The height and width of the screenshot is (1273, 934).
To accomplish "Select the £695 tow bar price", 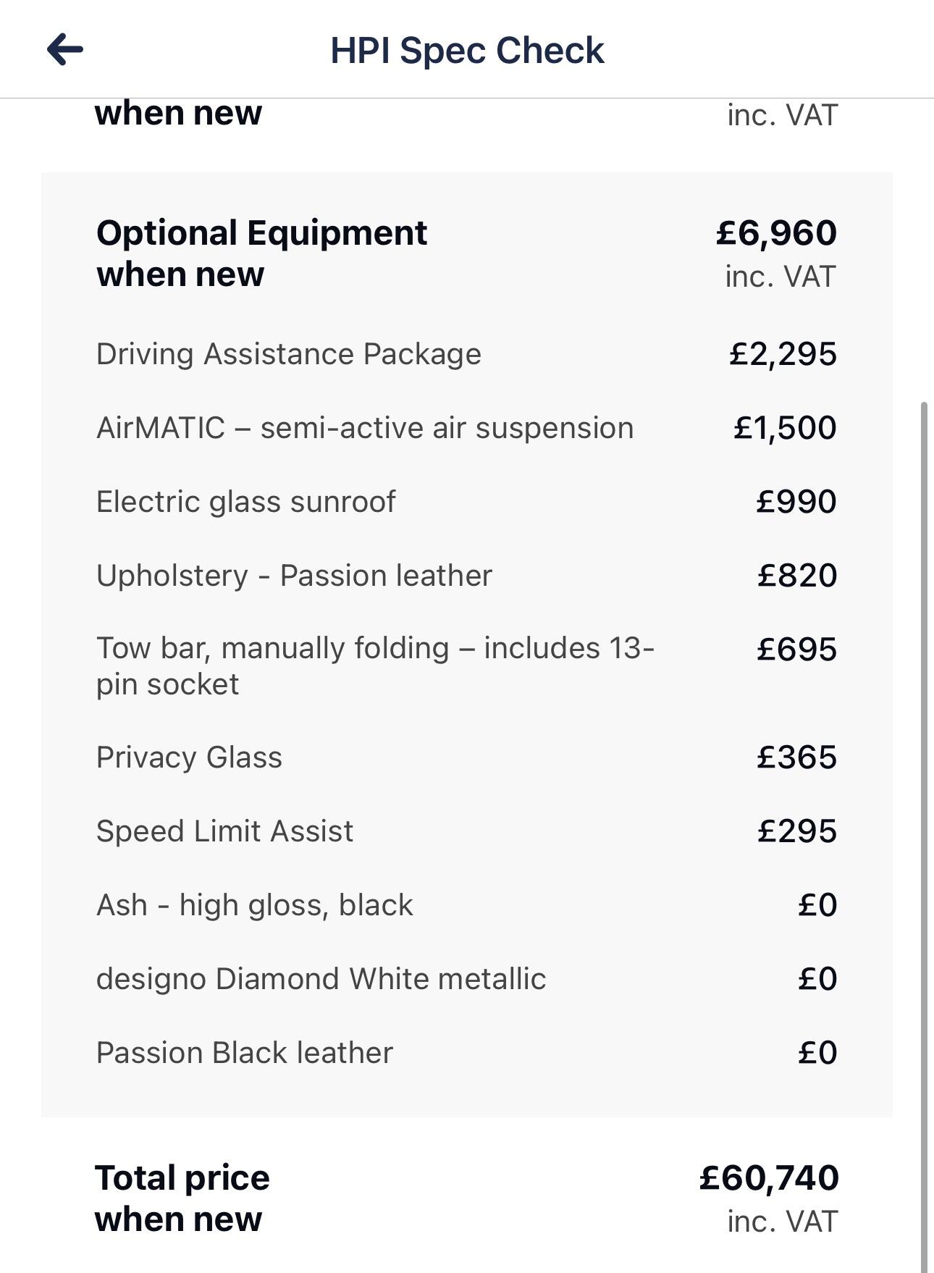I will (796, 650).
